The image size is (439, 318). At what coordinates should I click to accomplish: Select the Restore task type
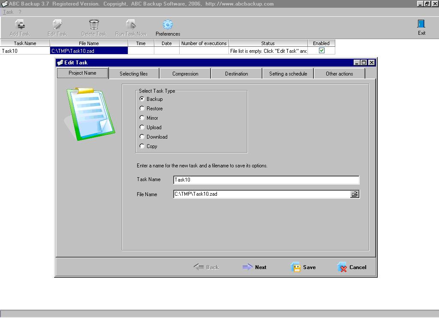[x=142, y=109]
